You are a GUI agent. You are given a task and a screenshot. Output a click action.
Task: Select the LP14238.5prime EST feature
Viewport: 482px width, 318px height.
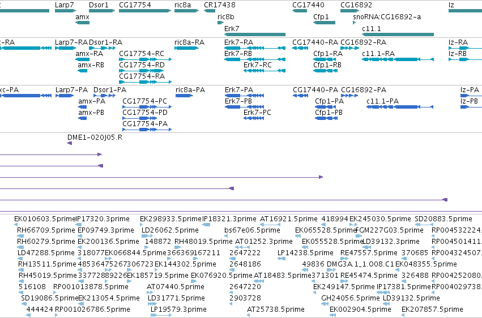281,259
